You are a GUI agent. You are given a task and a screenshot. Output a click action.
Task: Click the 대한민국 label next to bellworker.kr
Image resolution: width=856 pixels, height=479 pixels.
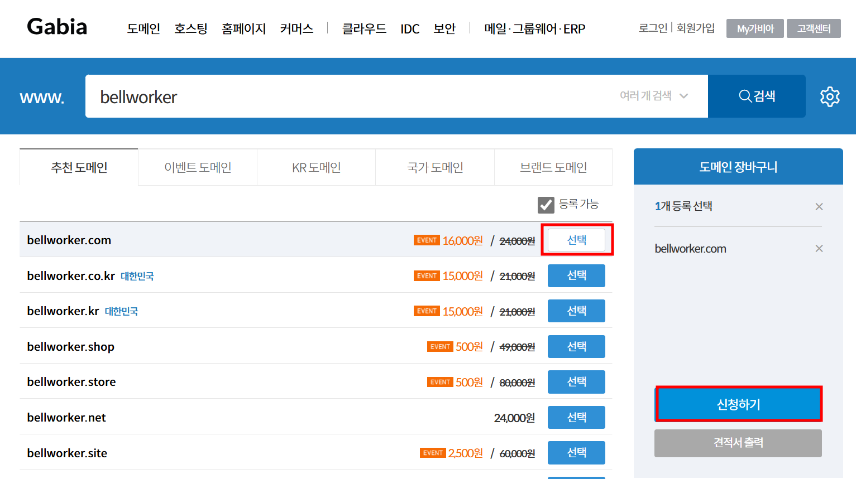click(x=121, y=312)
